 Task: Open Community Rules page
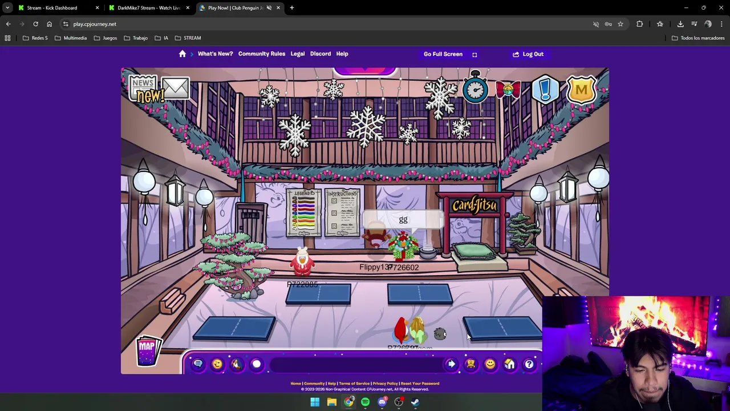click(x=262, y=54)
